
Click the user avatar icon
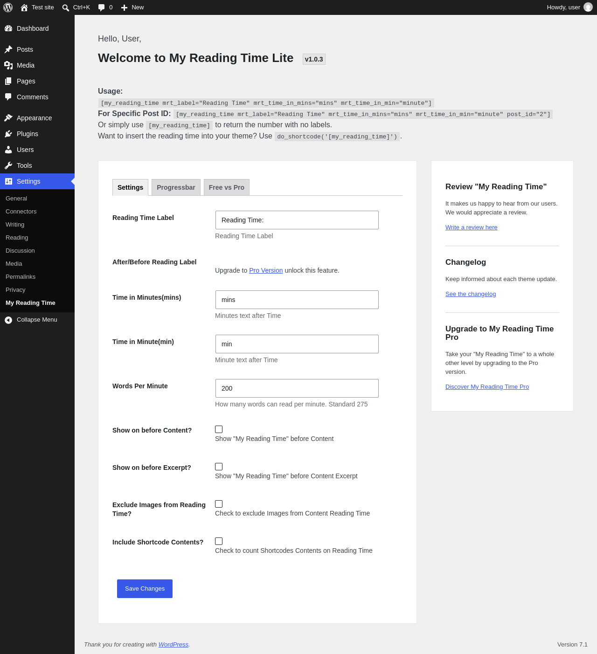(588, 7)
